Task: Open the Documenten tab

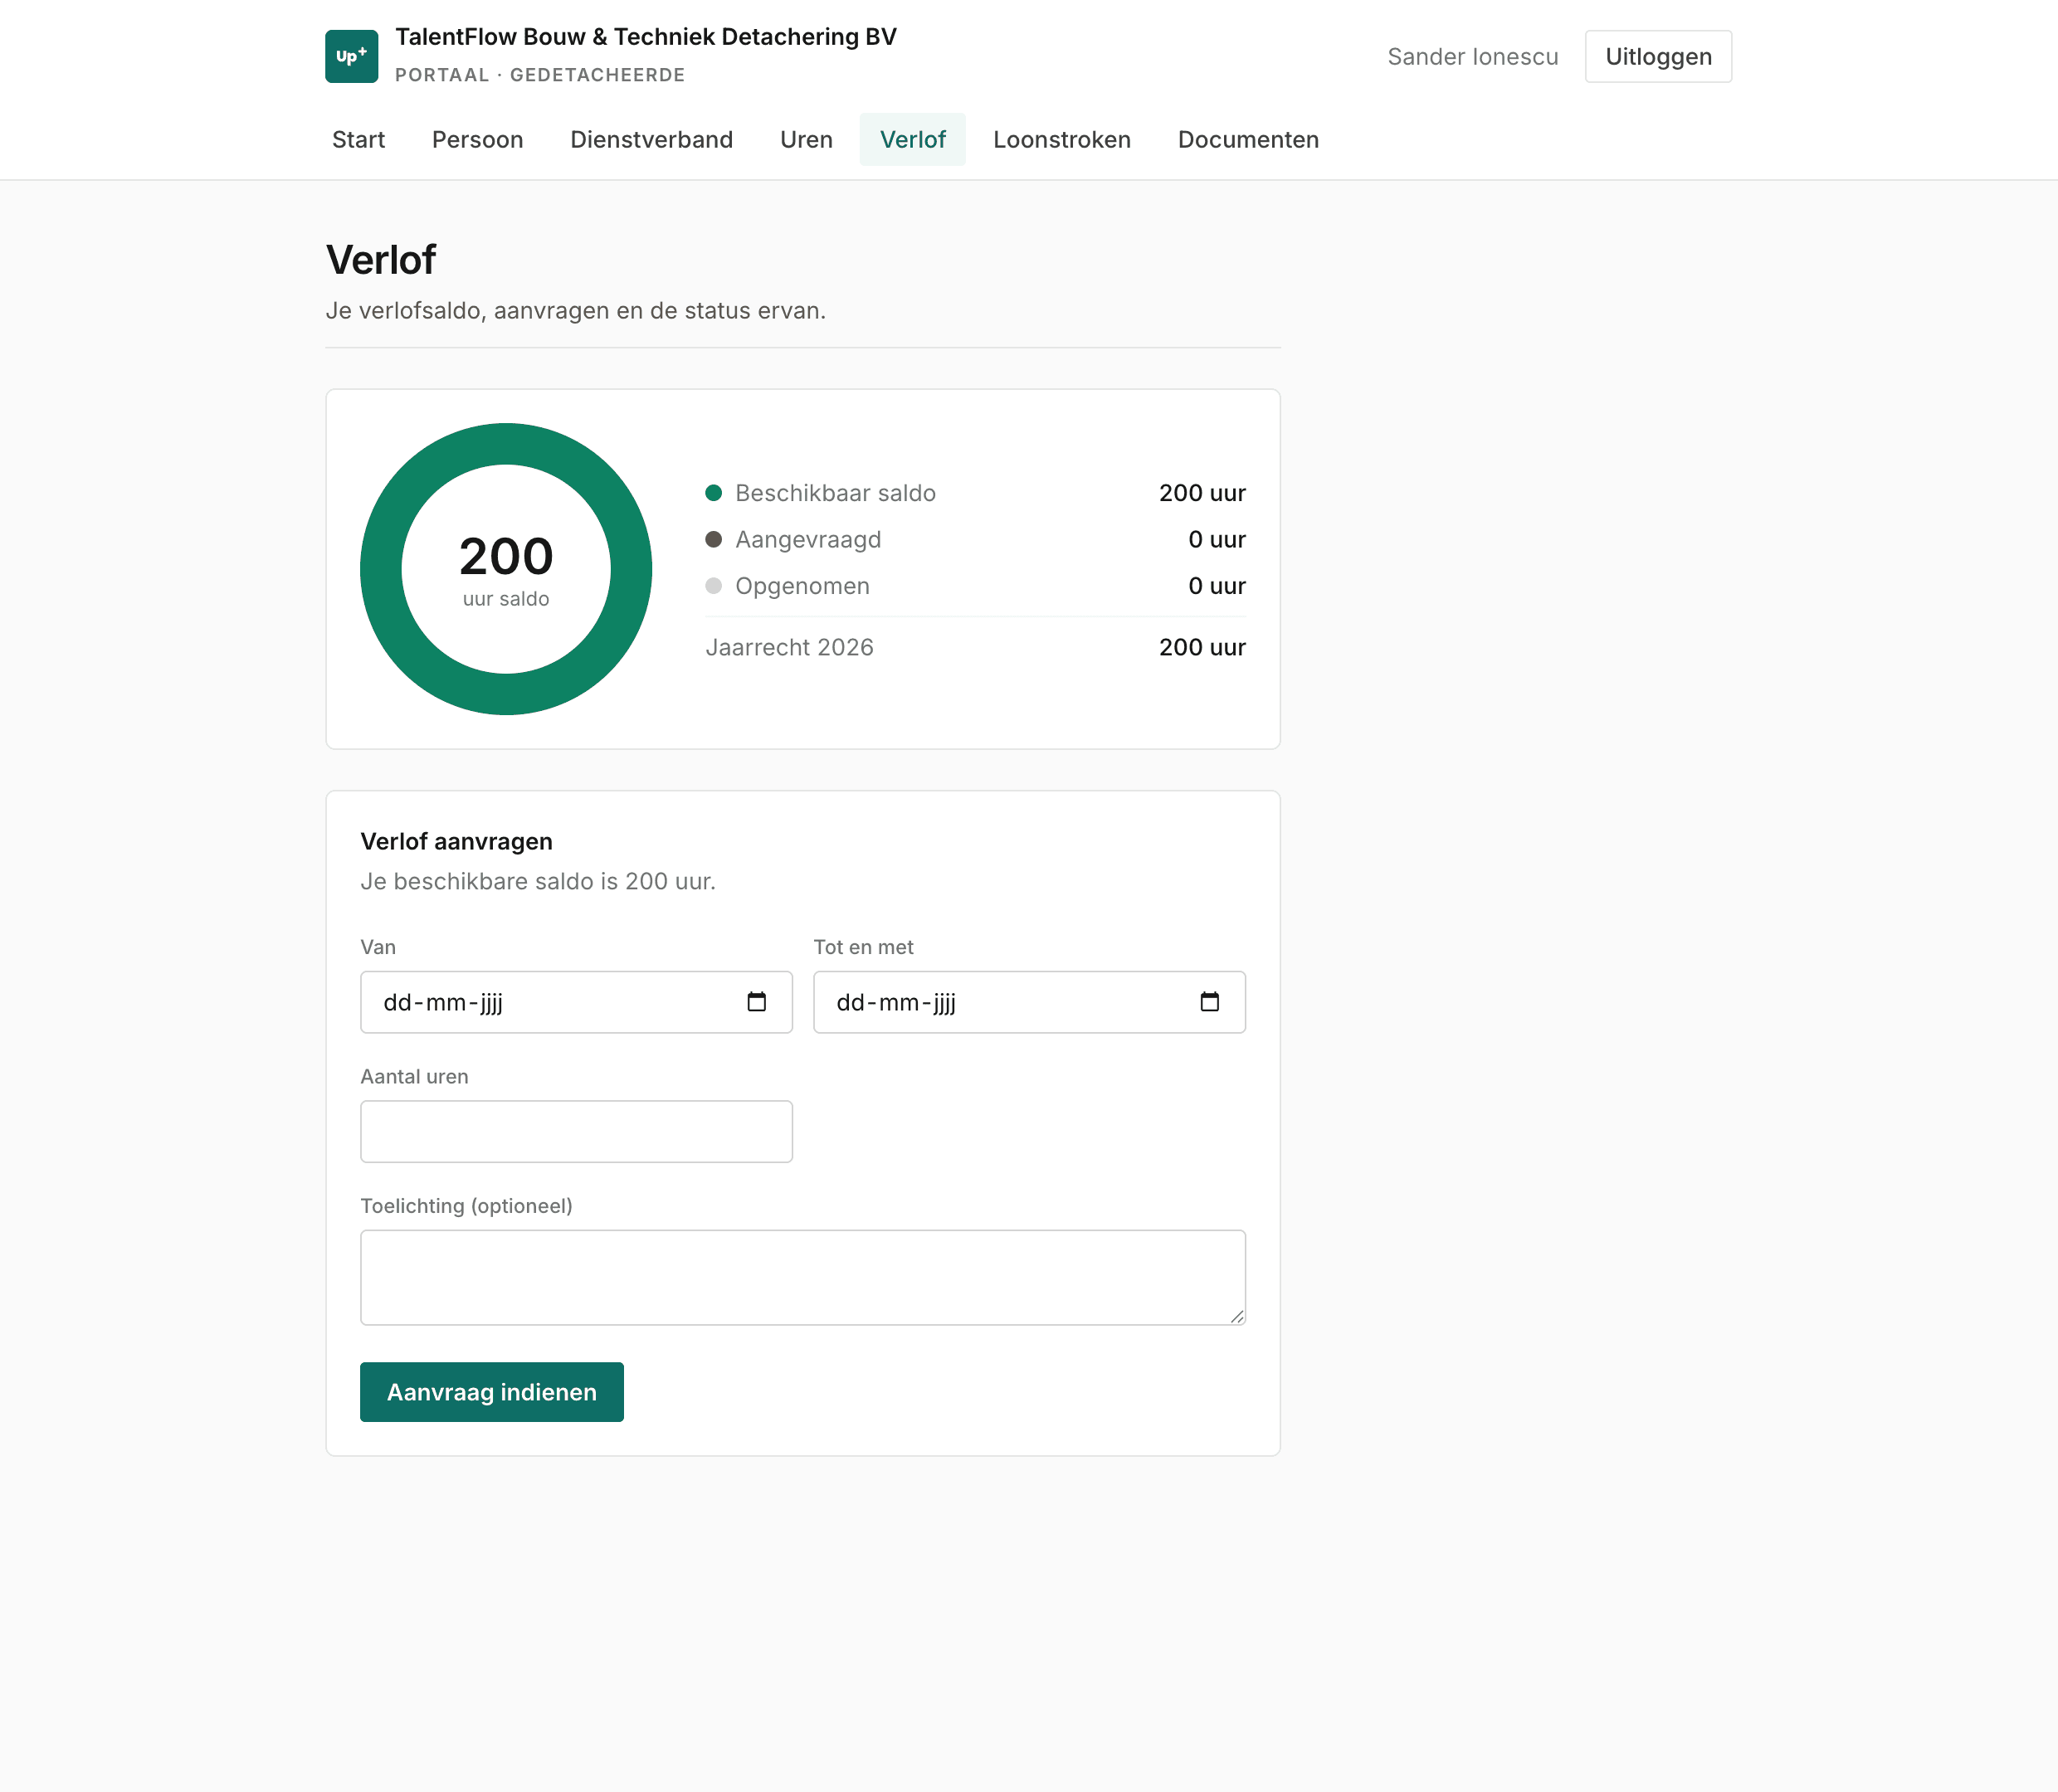Action: [1248, 139]
